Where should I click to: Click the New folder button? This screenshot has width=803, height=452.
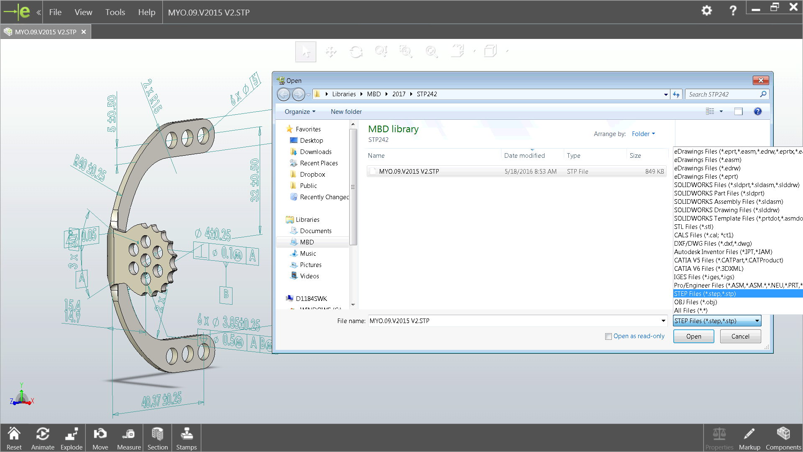(346, 112)
